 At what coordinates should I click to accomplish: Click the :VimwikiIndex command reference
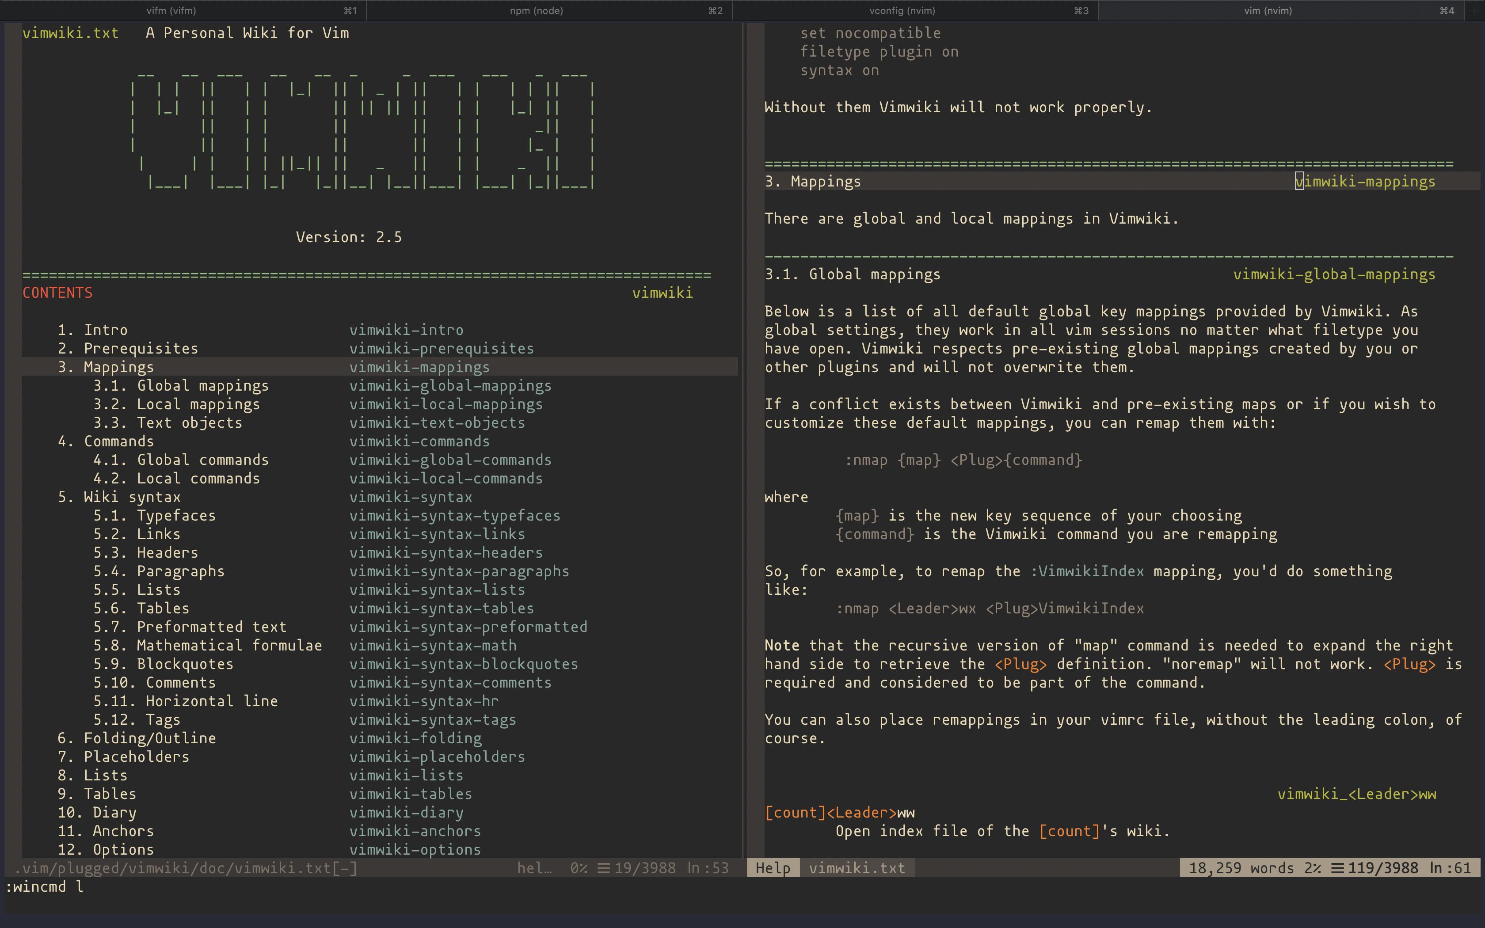point(1087,571)
